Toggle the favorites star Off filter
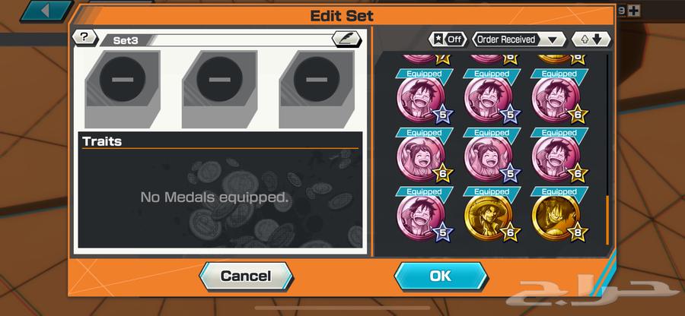Viewport: 685px width, 316px height. [447, 39]
